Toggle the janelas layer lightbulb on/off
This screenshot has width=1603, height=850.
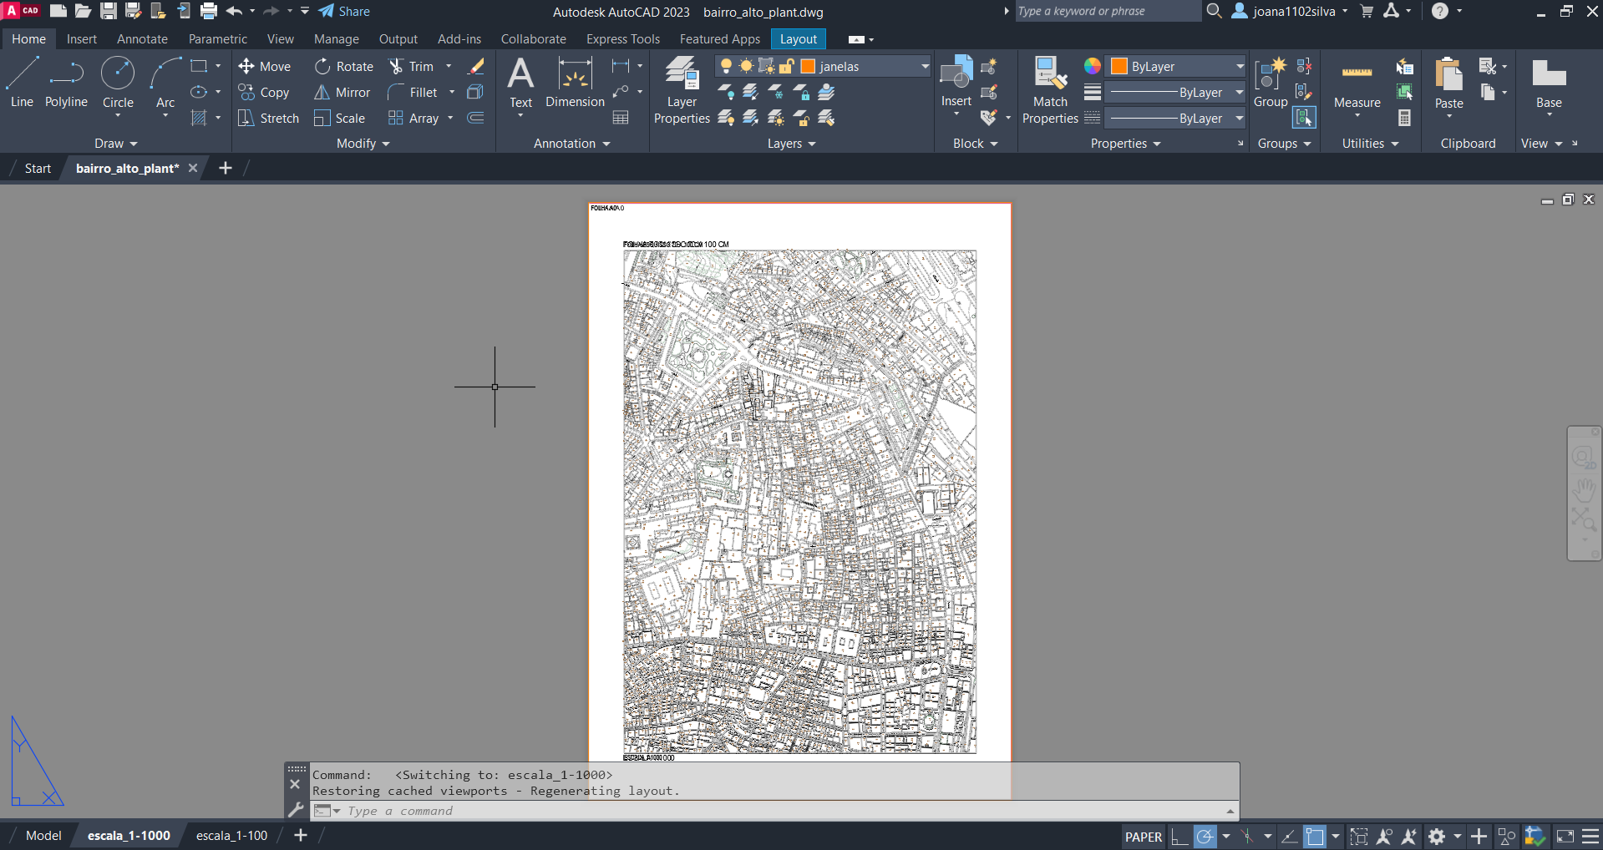point(726,66)
